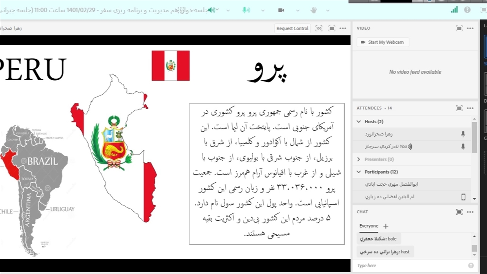Maximize the share pod to full screen

[332, 28]
